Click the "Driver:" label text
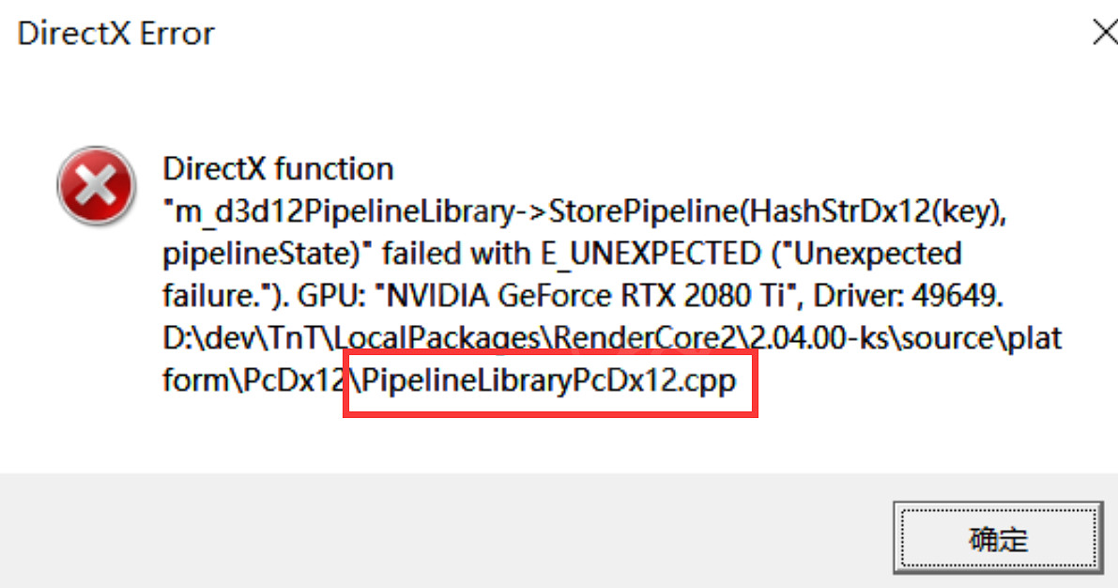 [851, 297]
